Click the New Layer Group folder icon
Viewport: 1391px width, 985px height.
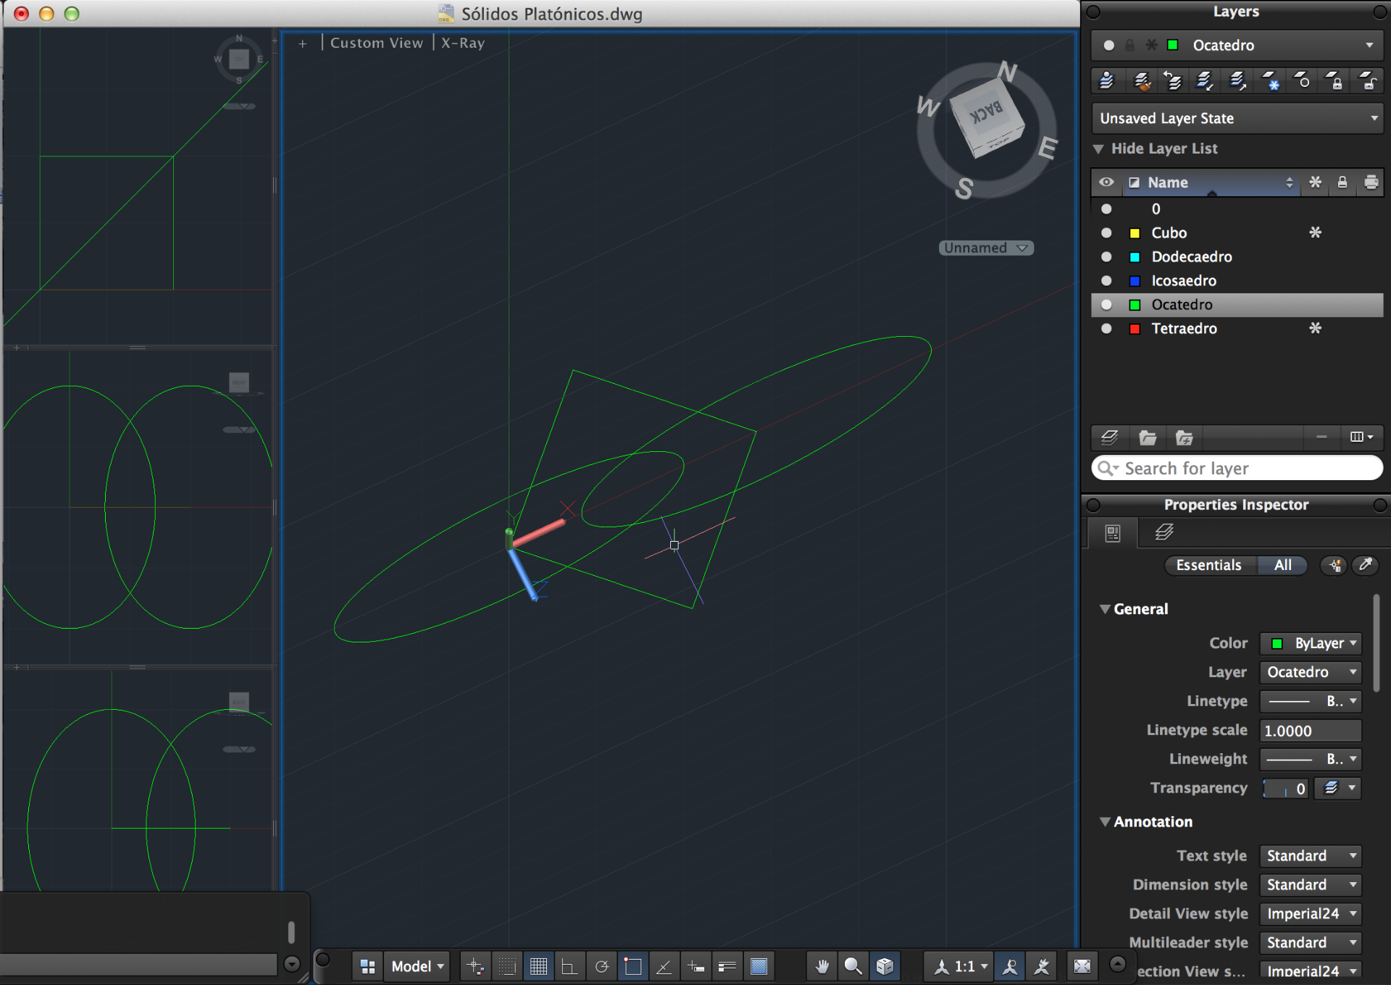[x=1147, y=437]
